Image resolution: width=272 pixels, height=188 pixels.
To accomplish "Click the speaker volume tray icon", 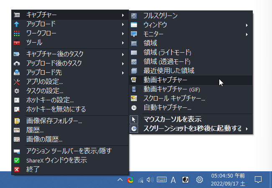I will [150, 180].
